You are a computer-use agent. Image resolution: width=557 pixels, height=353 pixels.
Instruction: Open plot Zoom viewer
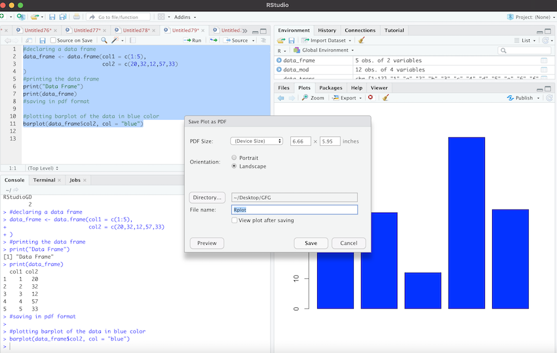click(313, 98)
